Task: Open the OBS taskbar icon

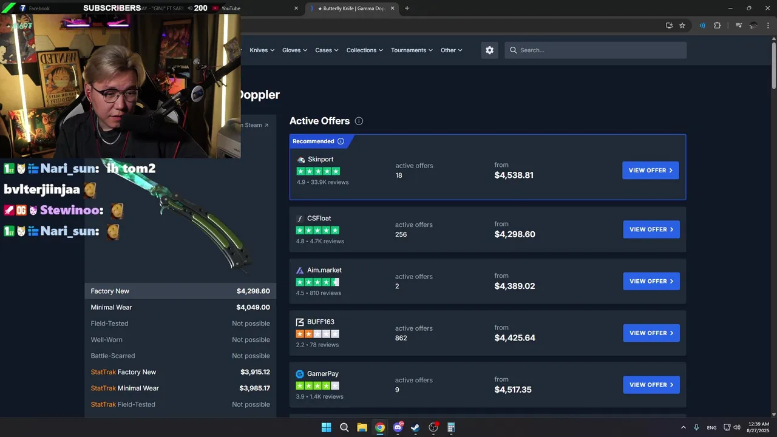Action: coord(433,427)
